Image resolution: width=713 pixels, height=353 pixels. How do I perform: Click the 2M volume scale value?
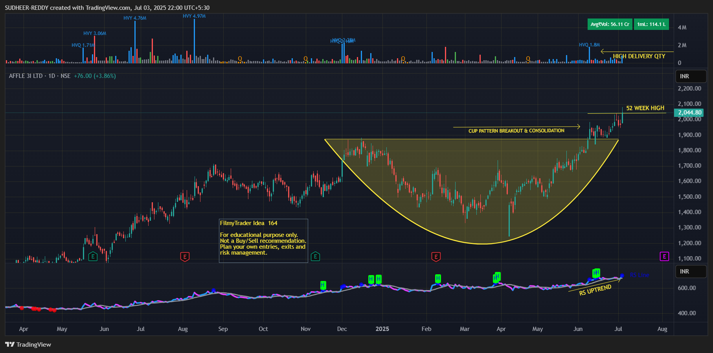[x=682, y=45]
